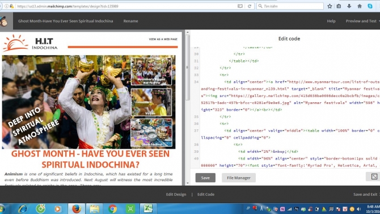Open the Windows Start button
Viewport: 380px width, 214px height.
(x=2, y=209)
